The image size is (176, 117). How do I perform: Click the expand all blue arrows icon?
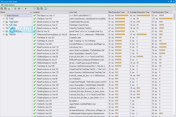click(x=15, y=8)
